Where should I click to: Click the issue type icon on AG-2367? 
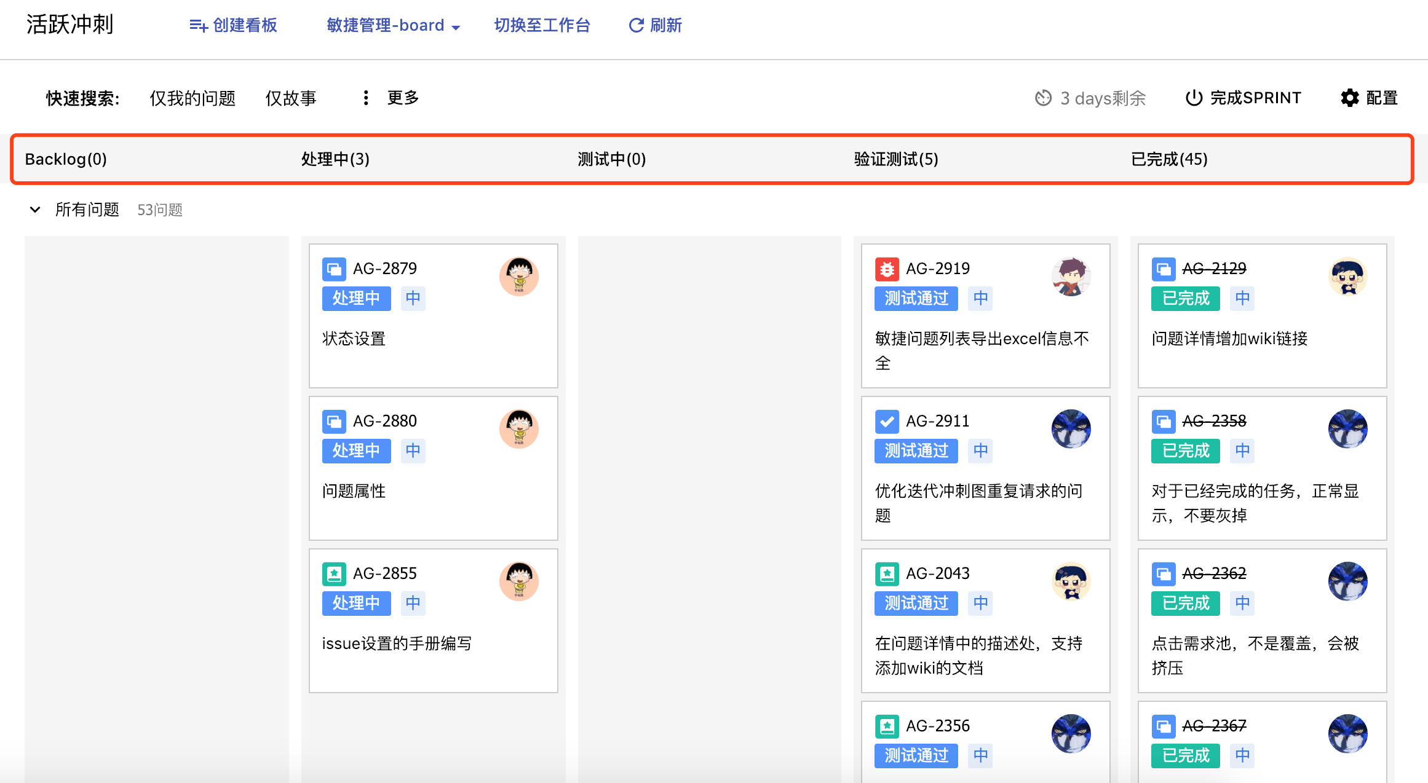click(x=1164, y=726)
